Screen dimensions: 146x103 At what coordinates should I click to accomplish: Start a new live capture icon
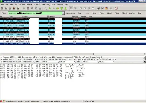coord(10,8)
